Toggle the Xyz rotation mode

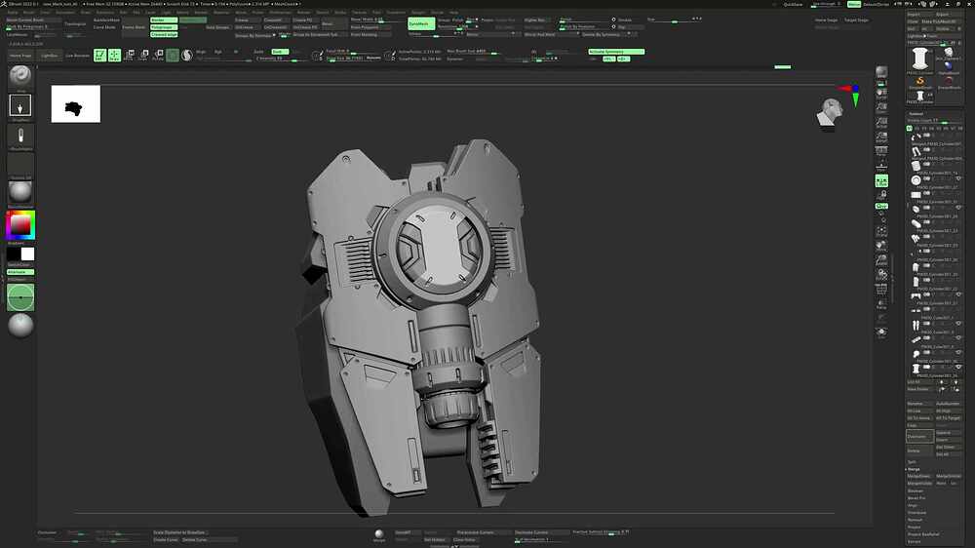point(881,206)
